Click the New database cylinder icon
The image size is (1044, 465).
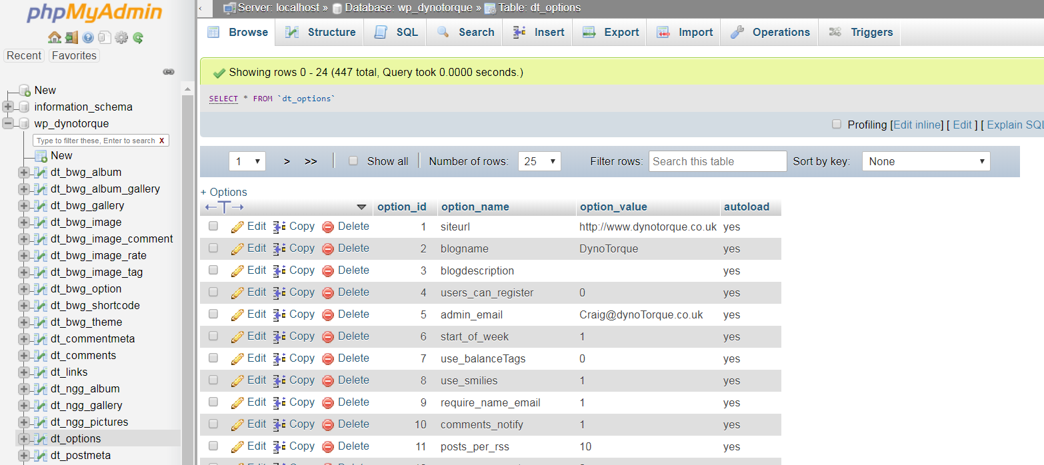tap(25, 90)
